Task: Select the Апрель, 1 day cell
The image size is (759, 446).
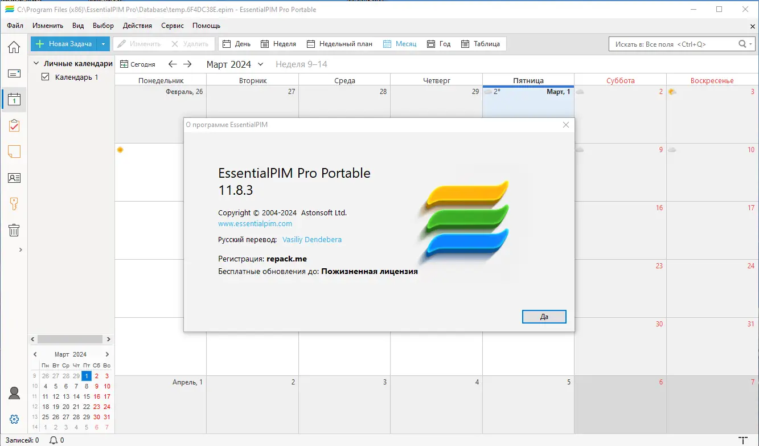Action: point(160,404)
